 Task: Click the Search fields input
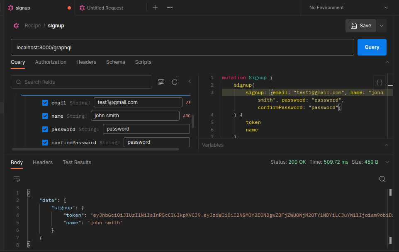click(81, 82)
